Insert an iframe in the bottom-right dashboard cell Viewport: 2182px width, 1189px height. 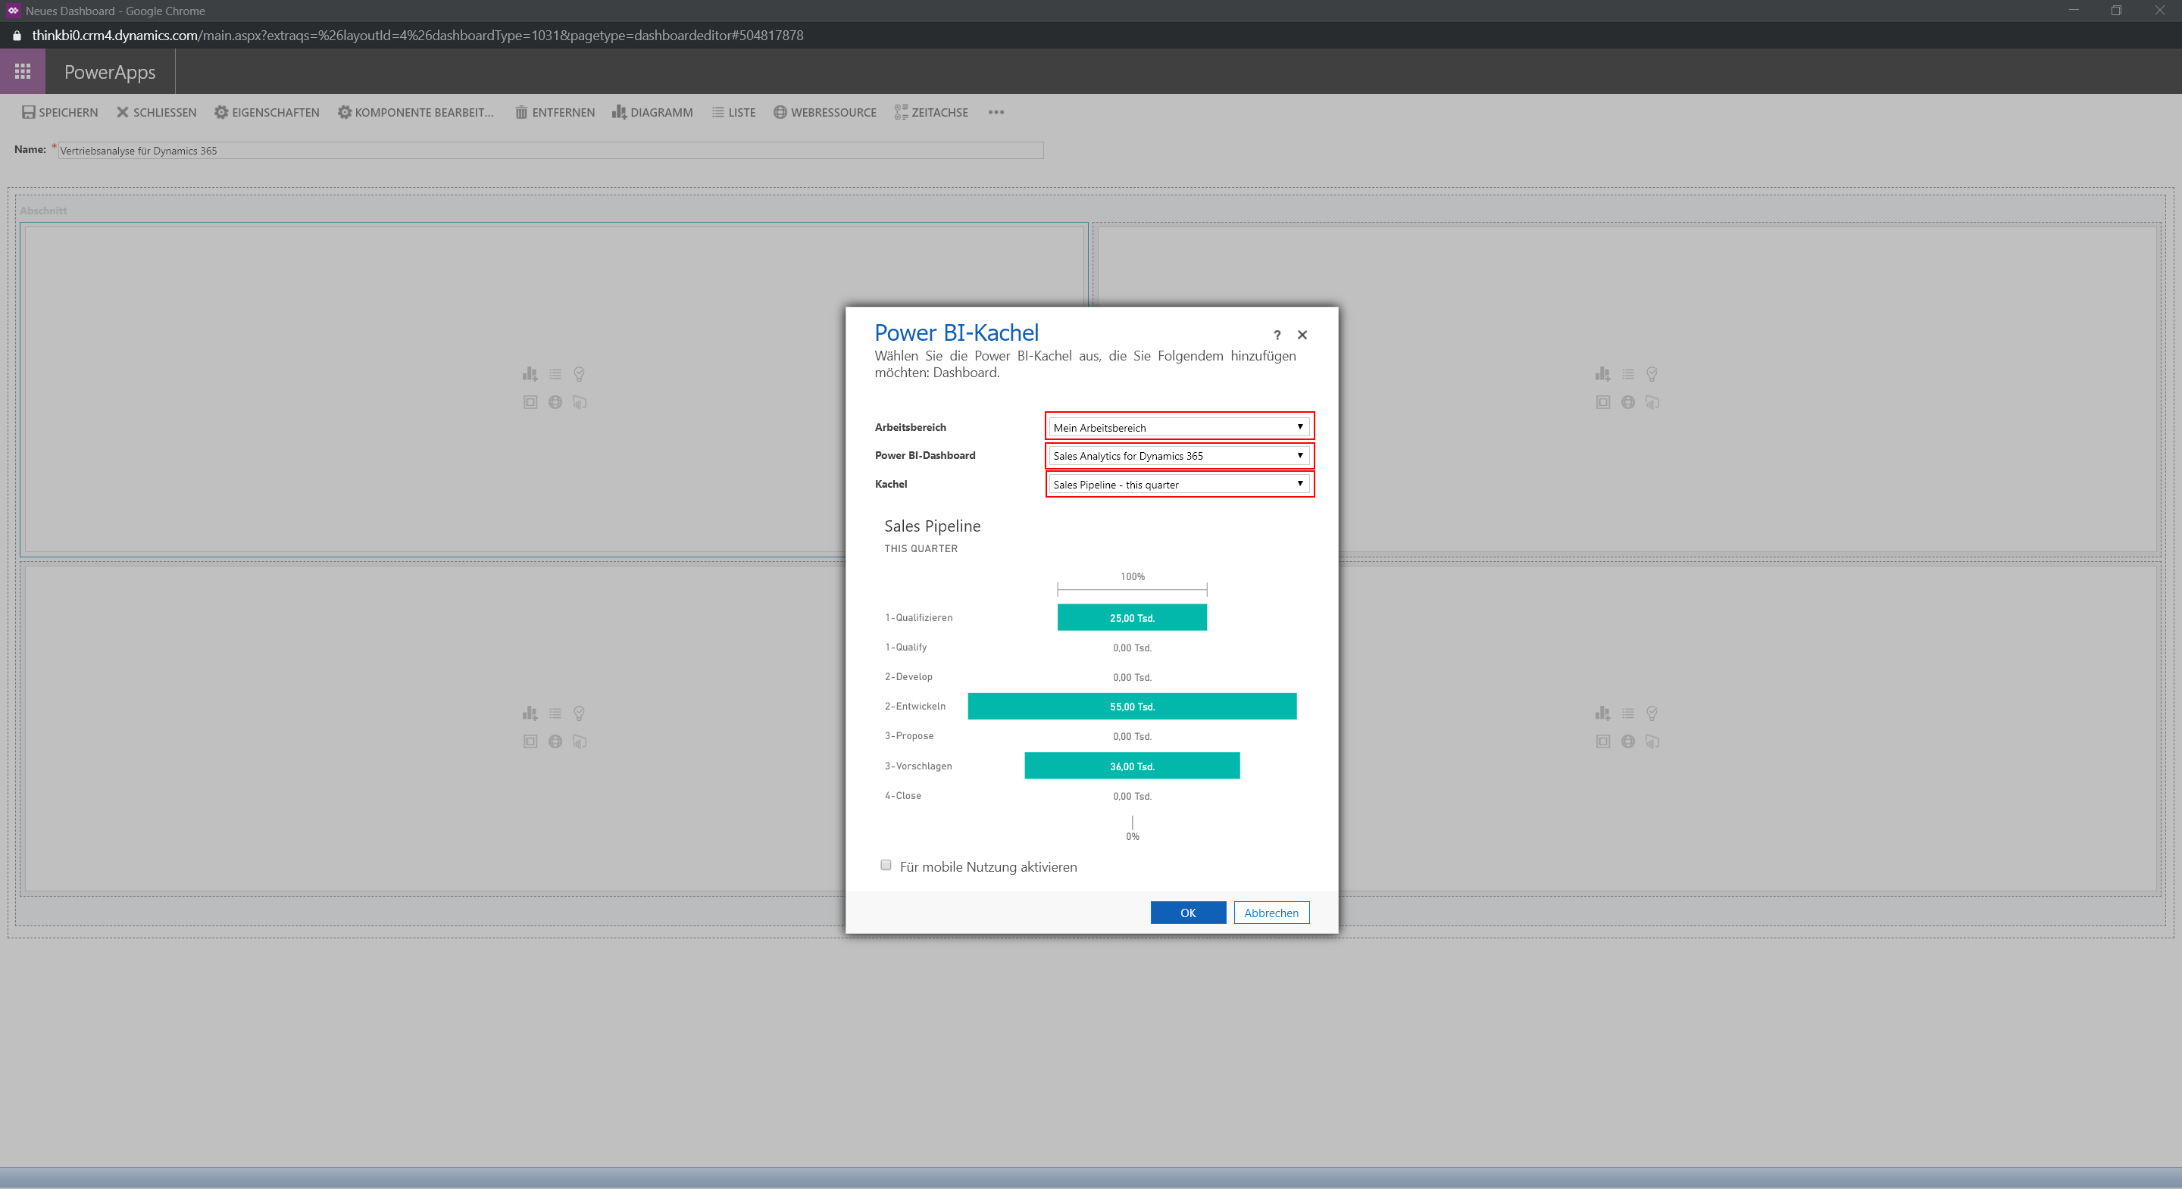tap(1602, 742)
